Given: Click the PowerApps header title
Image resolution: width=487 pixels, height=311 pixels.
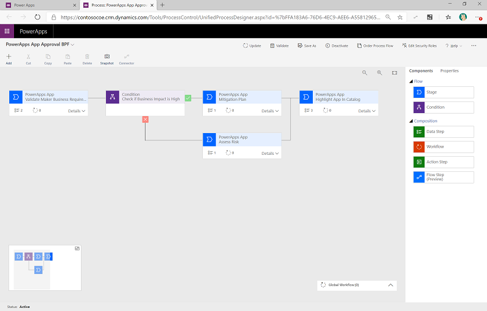Looking at the screenshot, I should click(x=33, y=32).
